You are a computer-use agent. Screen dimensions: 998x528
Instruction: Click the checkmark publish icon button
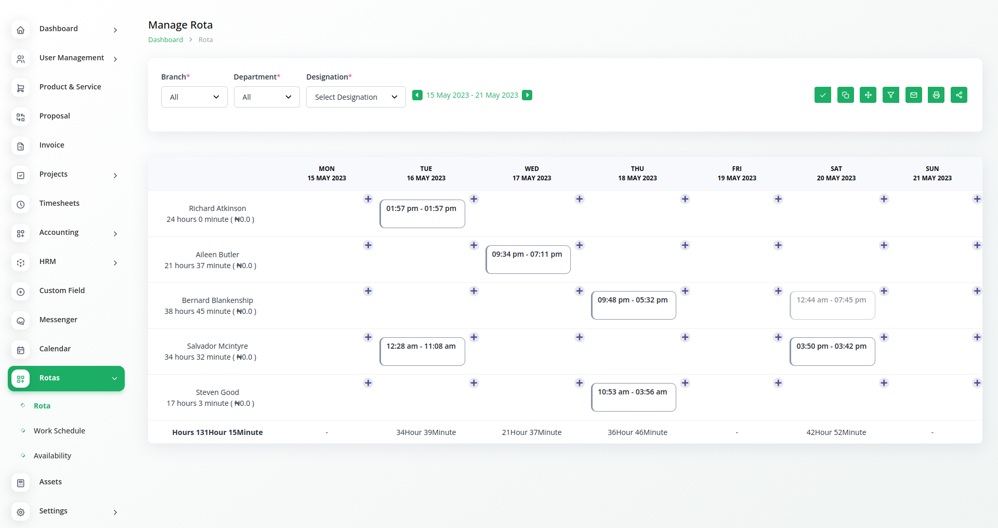[x=822, y=95]
